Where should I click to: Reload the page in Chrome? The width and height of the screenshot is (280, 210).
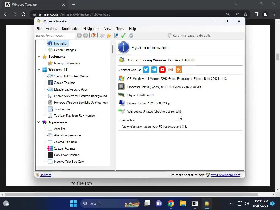(24, 14)
